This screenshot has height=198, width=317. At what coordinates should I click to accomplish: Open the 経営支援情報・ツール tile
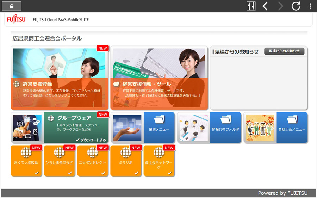point(159,78)
